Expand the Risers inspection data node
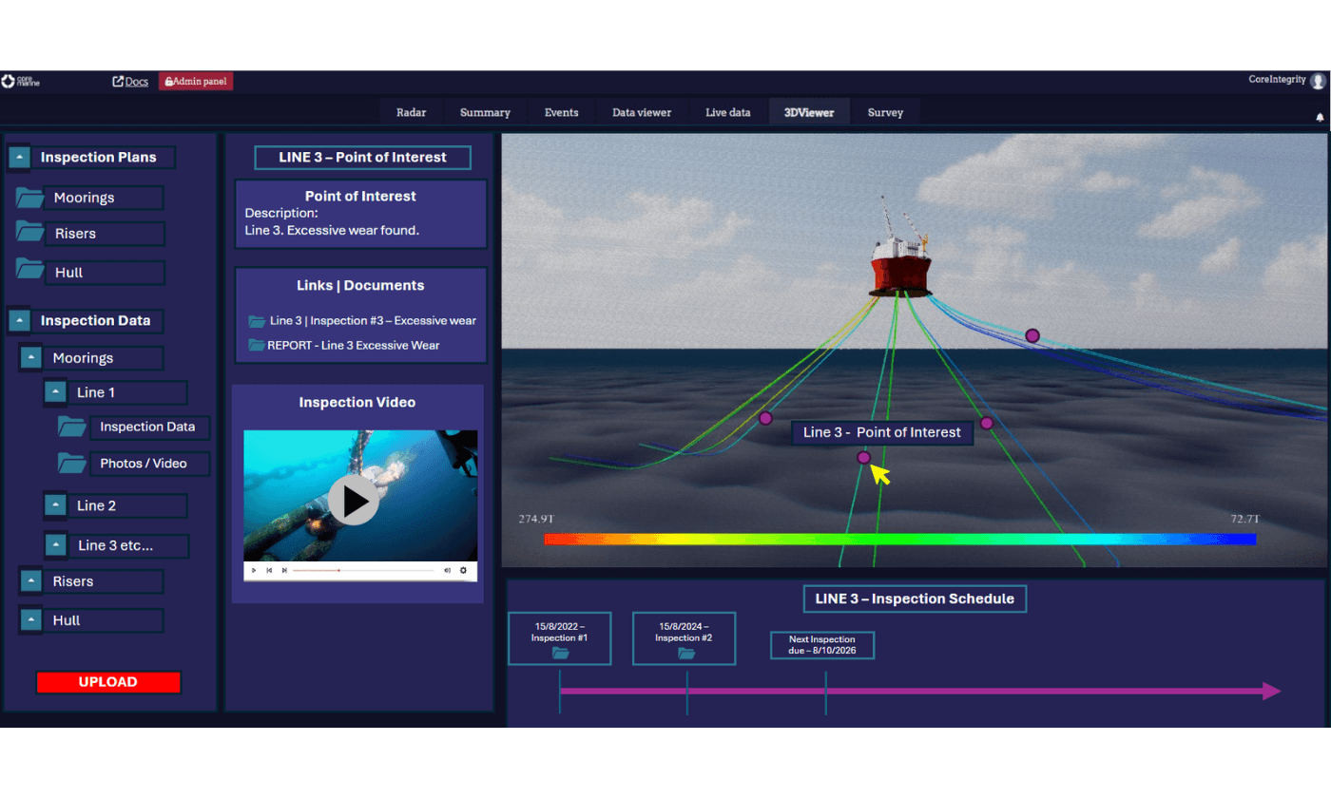 31,580
